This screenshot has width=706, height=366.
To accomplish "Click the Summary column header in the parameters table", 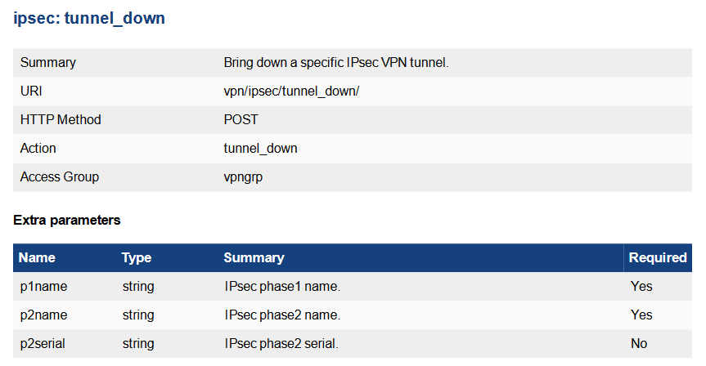I will point(254,257).
